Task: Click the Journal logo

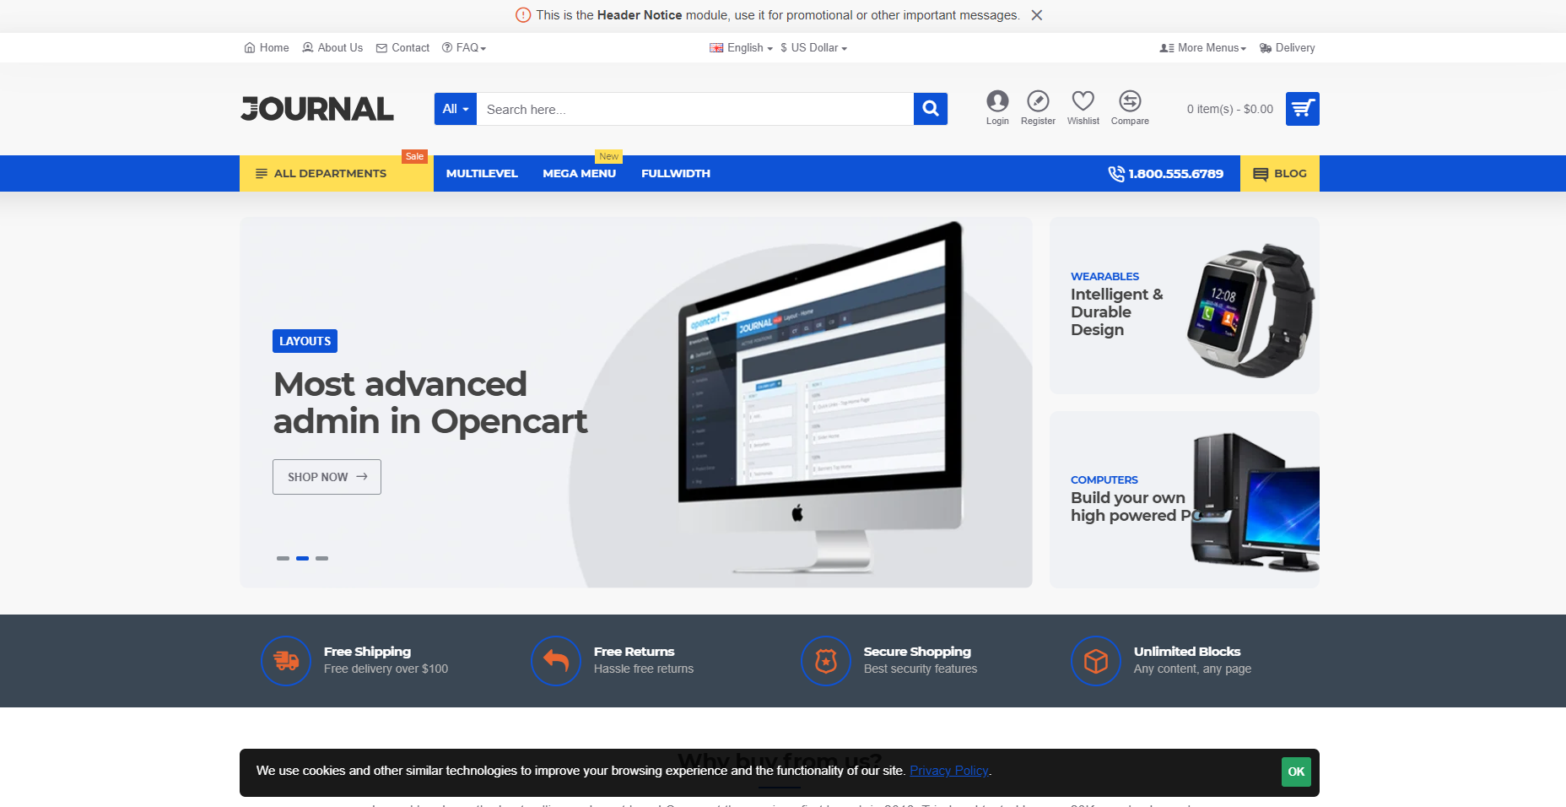Action: (x=317, y=109)
